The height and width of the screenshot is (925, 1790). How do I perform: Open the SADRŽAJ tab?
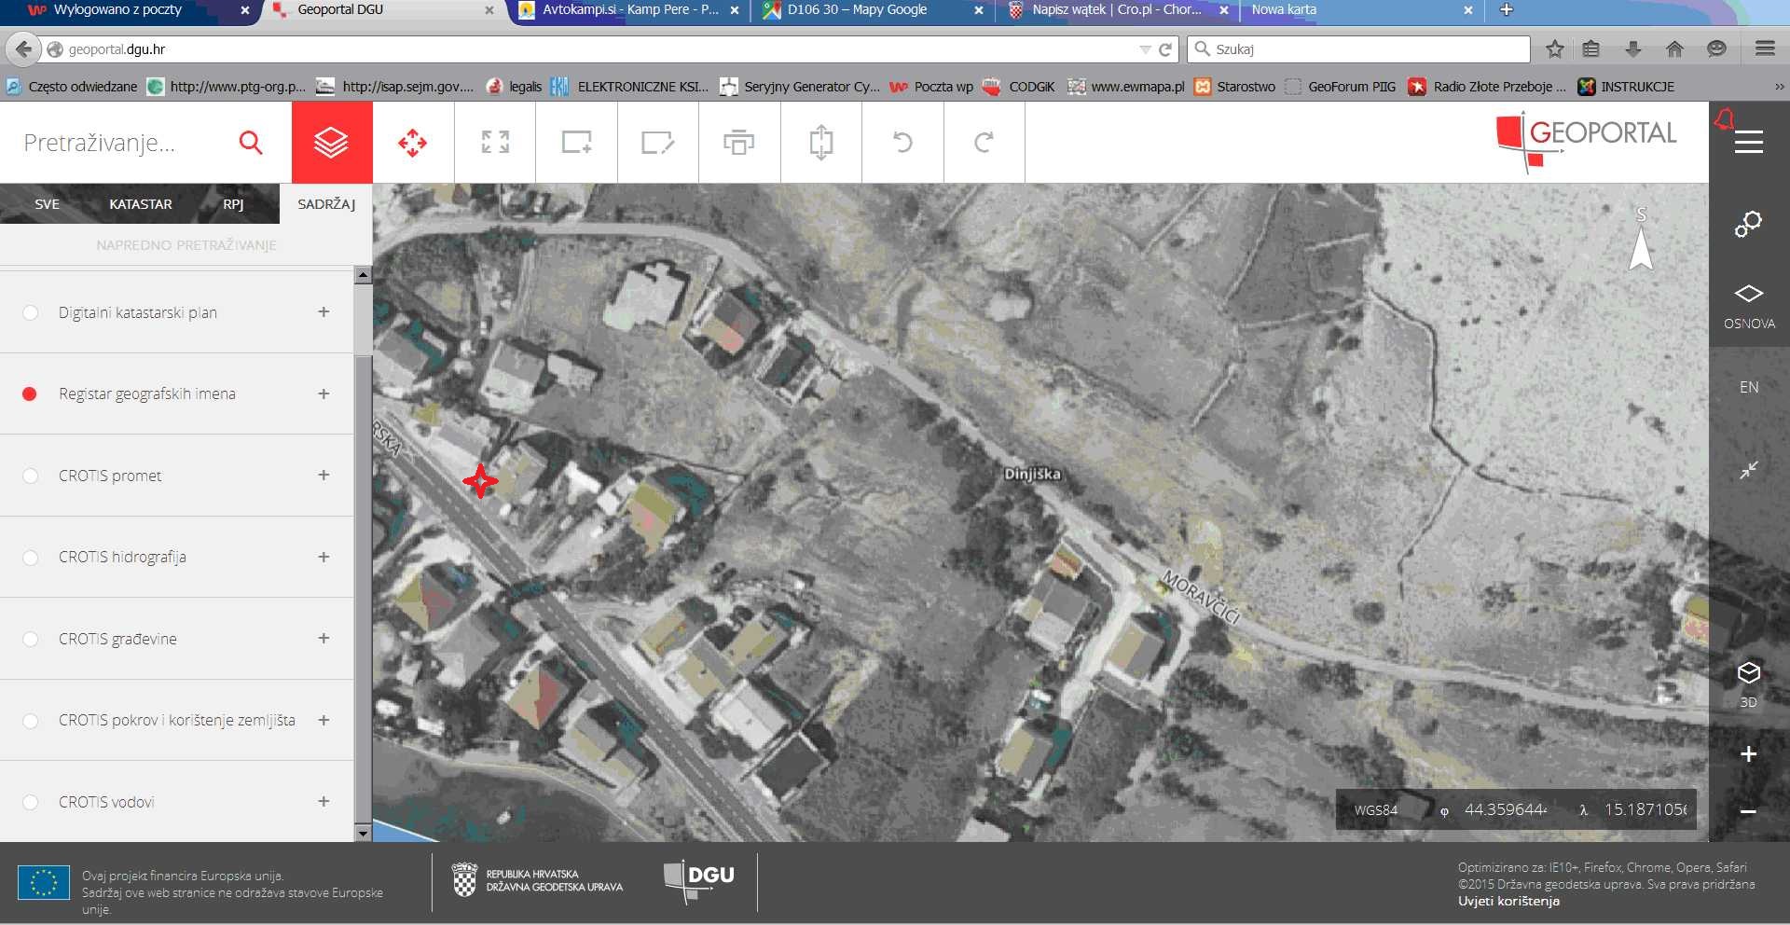pyautogui.click(x=326, y=204)
